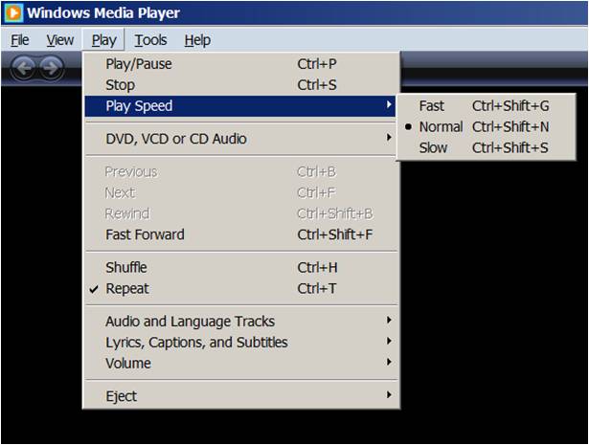This screenshot has height=445, width=589.
Task: Expand Audio and Language Tracks submenu
Action: (x=190, y=322)
